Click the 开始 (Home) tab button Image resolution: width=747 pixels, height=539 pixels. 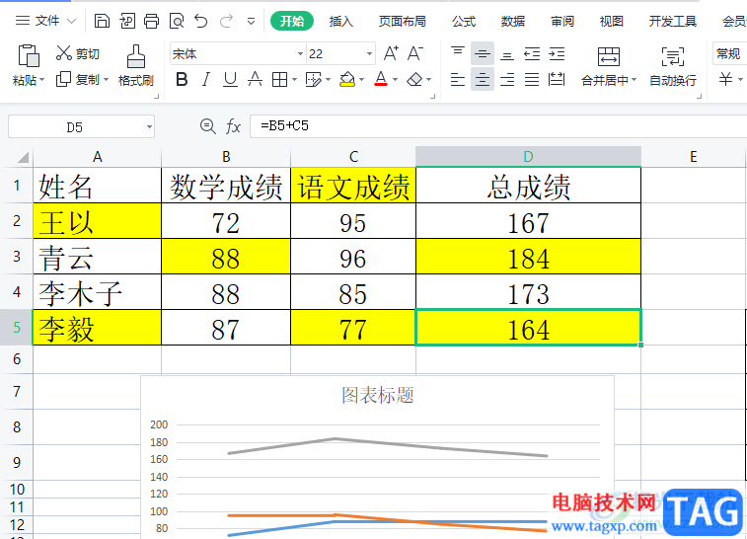coord(291,21)
